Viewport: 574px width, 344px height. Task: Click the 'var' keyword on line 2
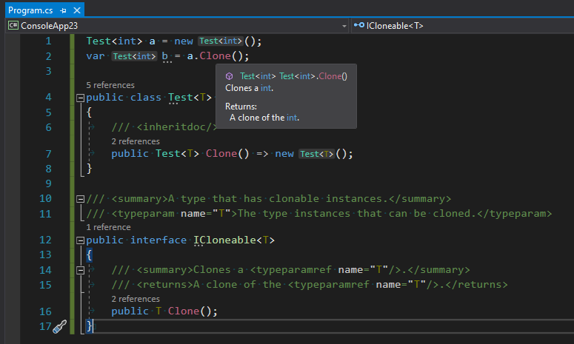[x=96, y=56]
